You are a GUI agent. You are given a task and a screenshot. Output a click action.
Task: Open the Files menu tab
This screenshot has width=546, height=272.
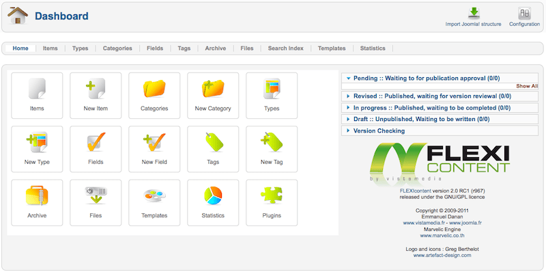point(247,49)
